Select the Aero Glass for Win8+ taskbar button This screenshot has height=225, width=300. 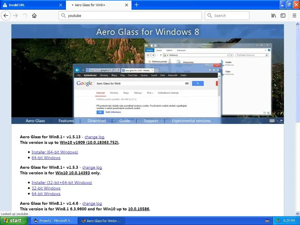102,221
